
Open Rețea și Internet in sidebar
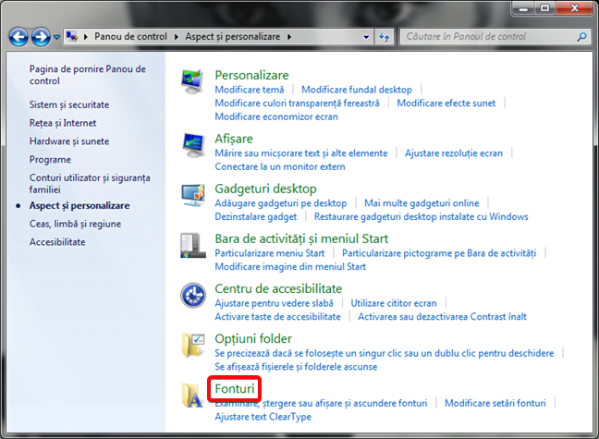[x=63, y=123]
